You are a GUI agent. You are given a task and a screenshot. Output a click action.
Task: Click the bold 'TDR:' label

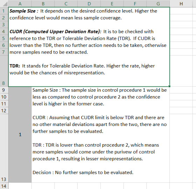(x=15, y=66)
